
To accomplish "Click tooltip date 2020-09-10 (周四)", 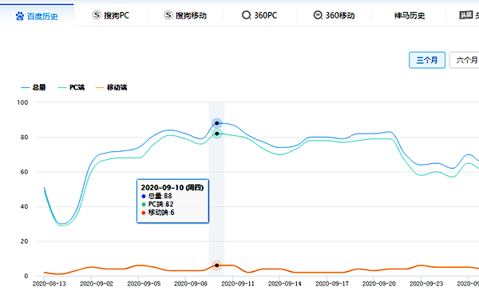I will point(172,188).
